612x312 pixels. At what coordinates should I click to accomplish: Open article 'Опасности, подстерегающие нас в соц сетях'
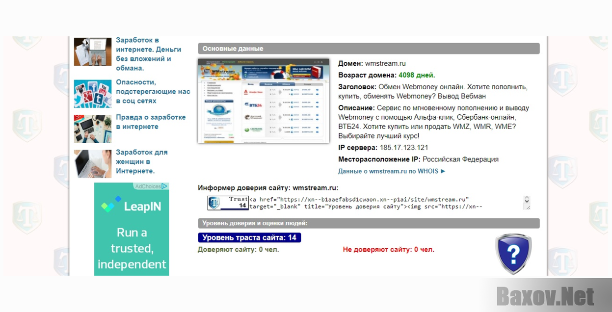point(153,92)
